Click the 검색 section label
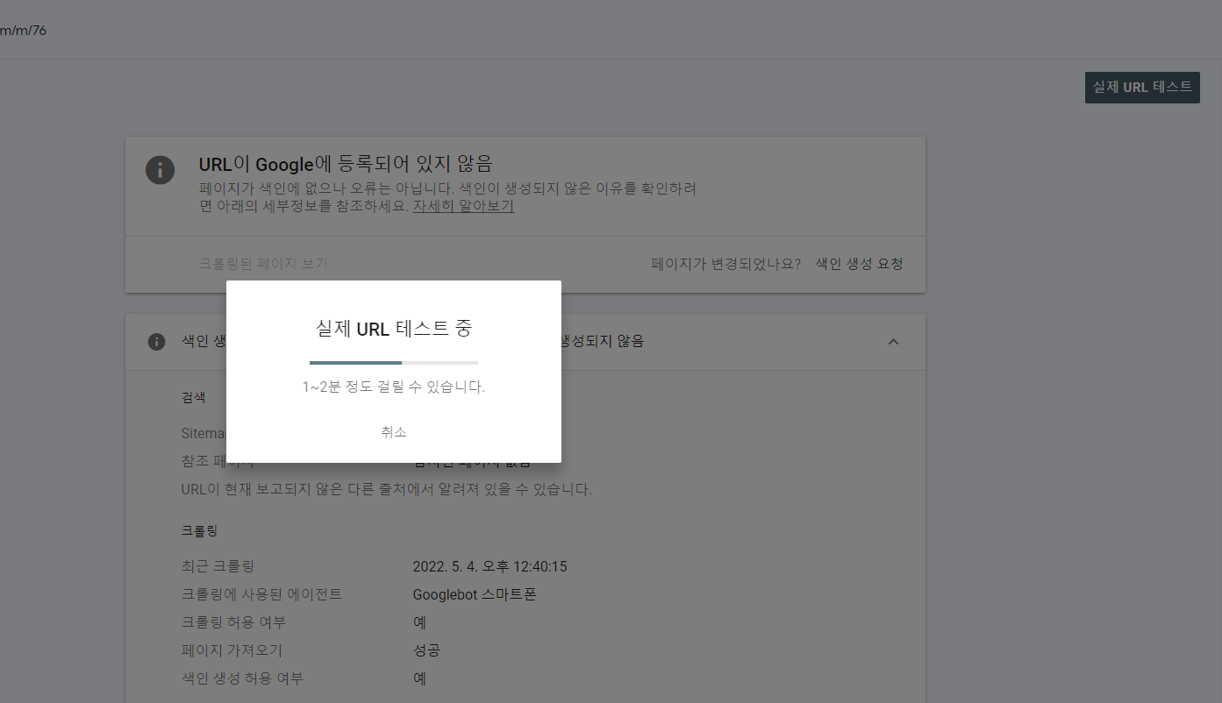1222x703 pixels. point(193,397)
